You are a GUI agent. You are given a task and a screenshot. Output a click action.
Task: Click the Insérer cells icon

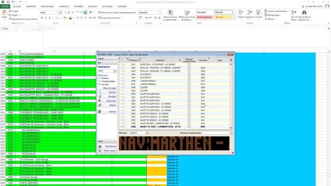coord(241,12)
